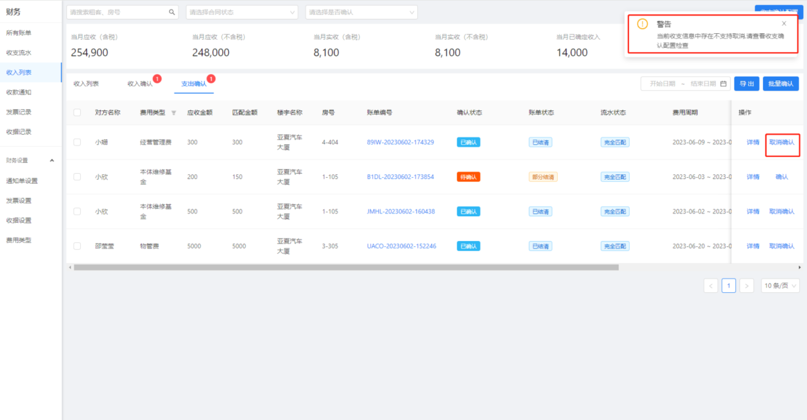Open 收支流水 in sidebar

click(18, 53)
